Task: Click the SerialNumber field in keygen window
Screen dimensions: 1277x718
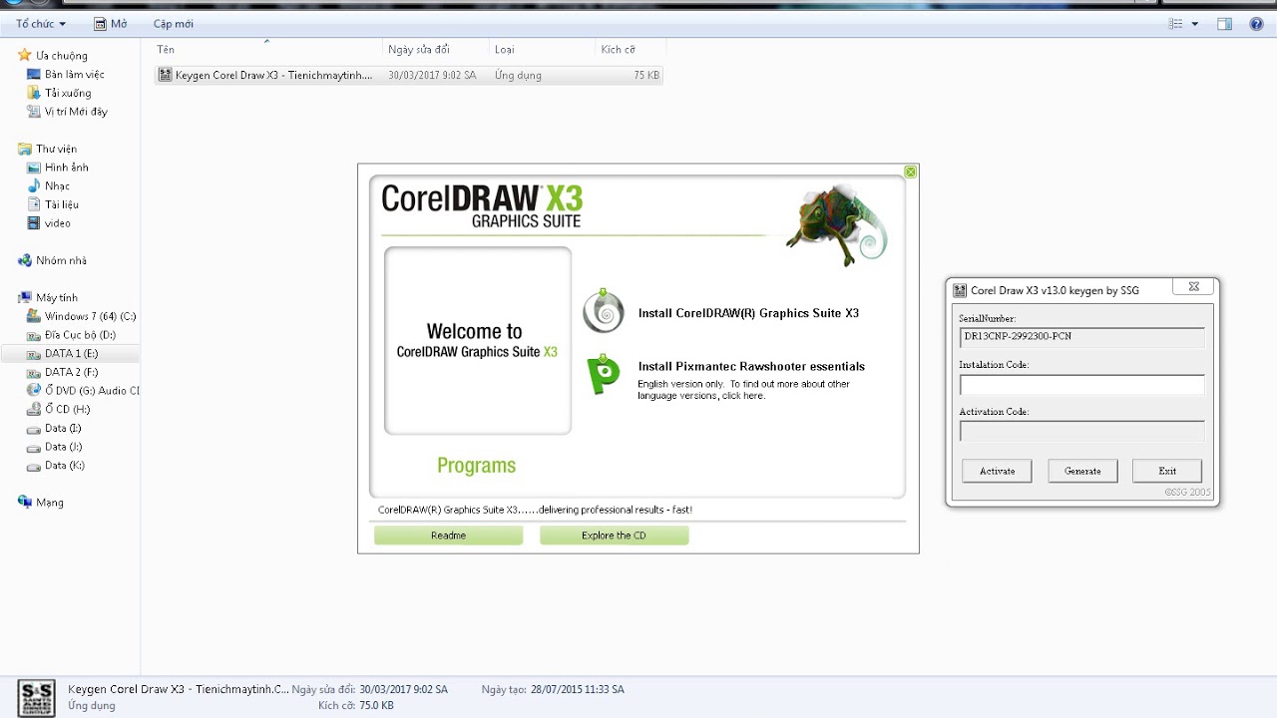Action: point(1081,337)
